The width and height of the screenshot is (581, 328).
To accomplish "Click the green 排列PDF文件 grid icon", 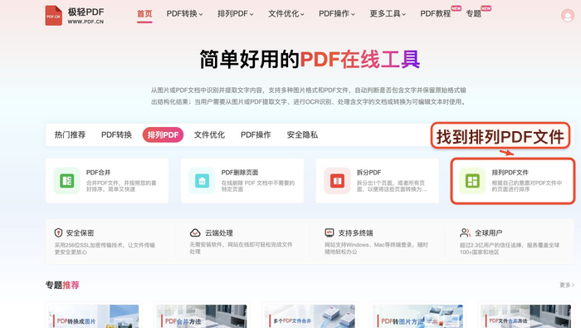I will [472, 180].
